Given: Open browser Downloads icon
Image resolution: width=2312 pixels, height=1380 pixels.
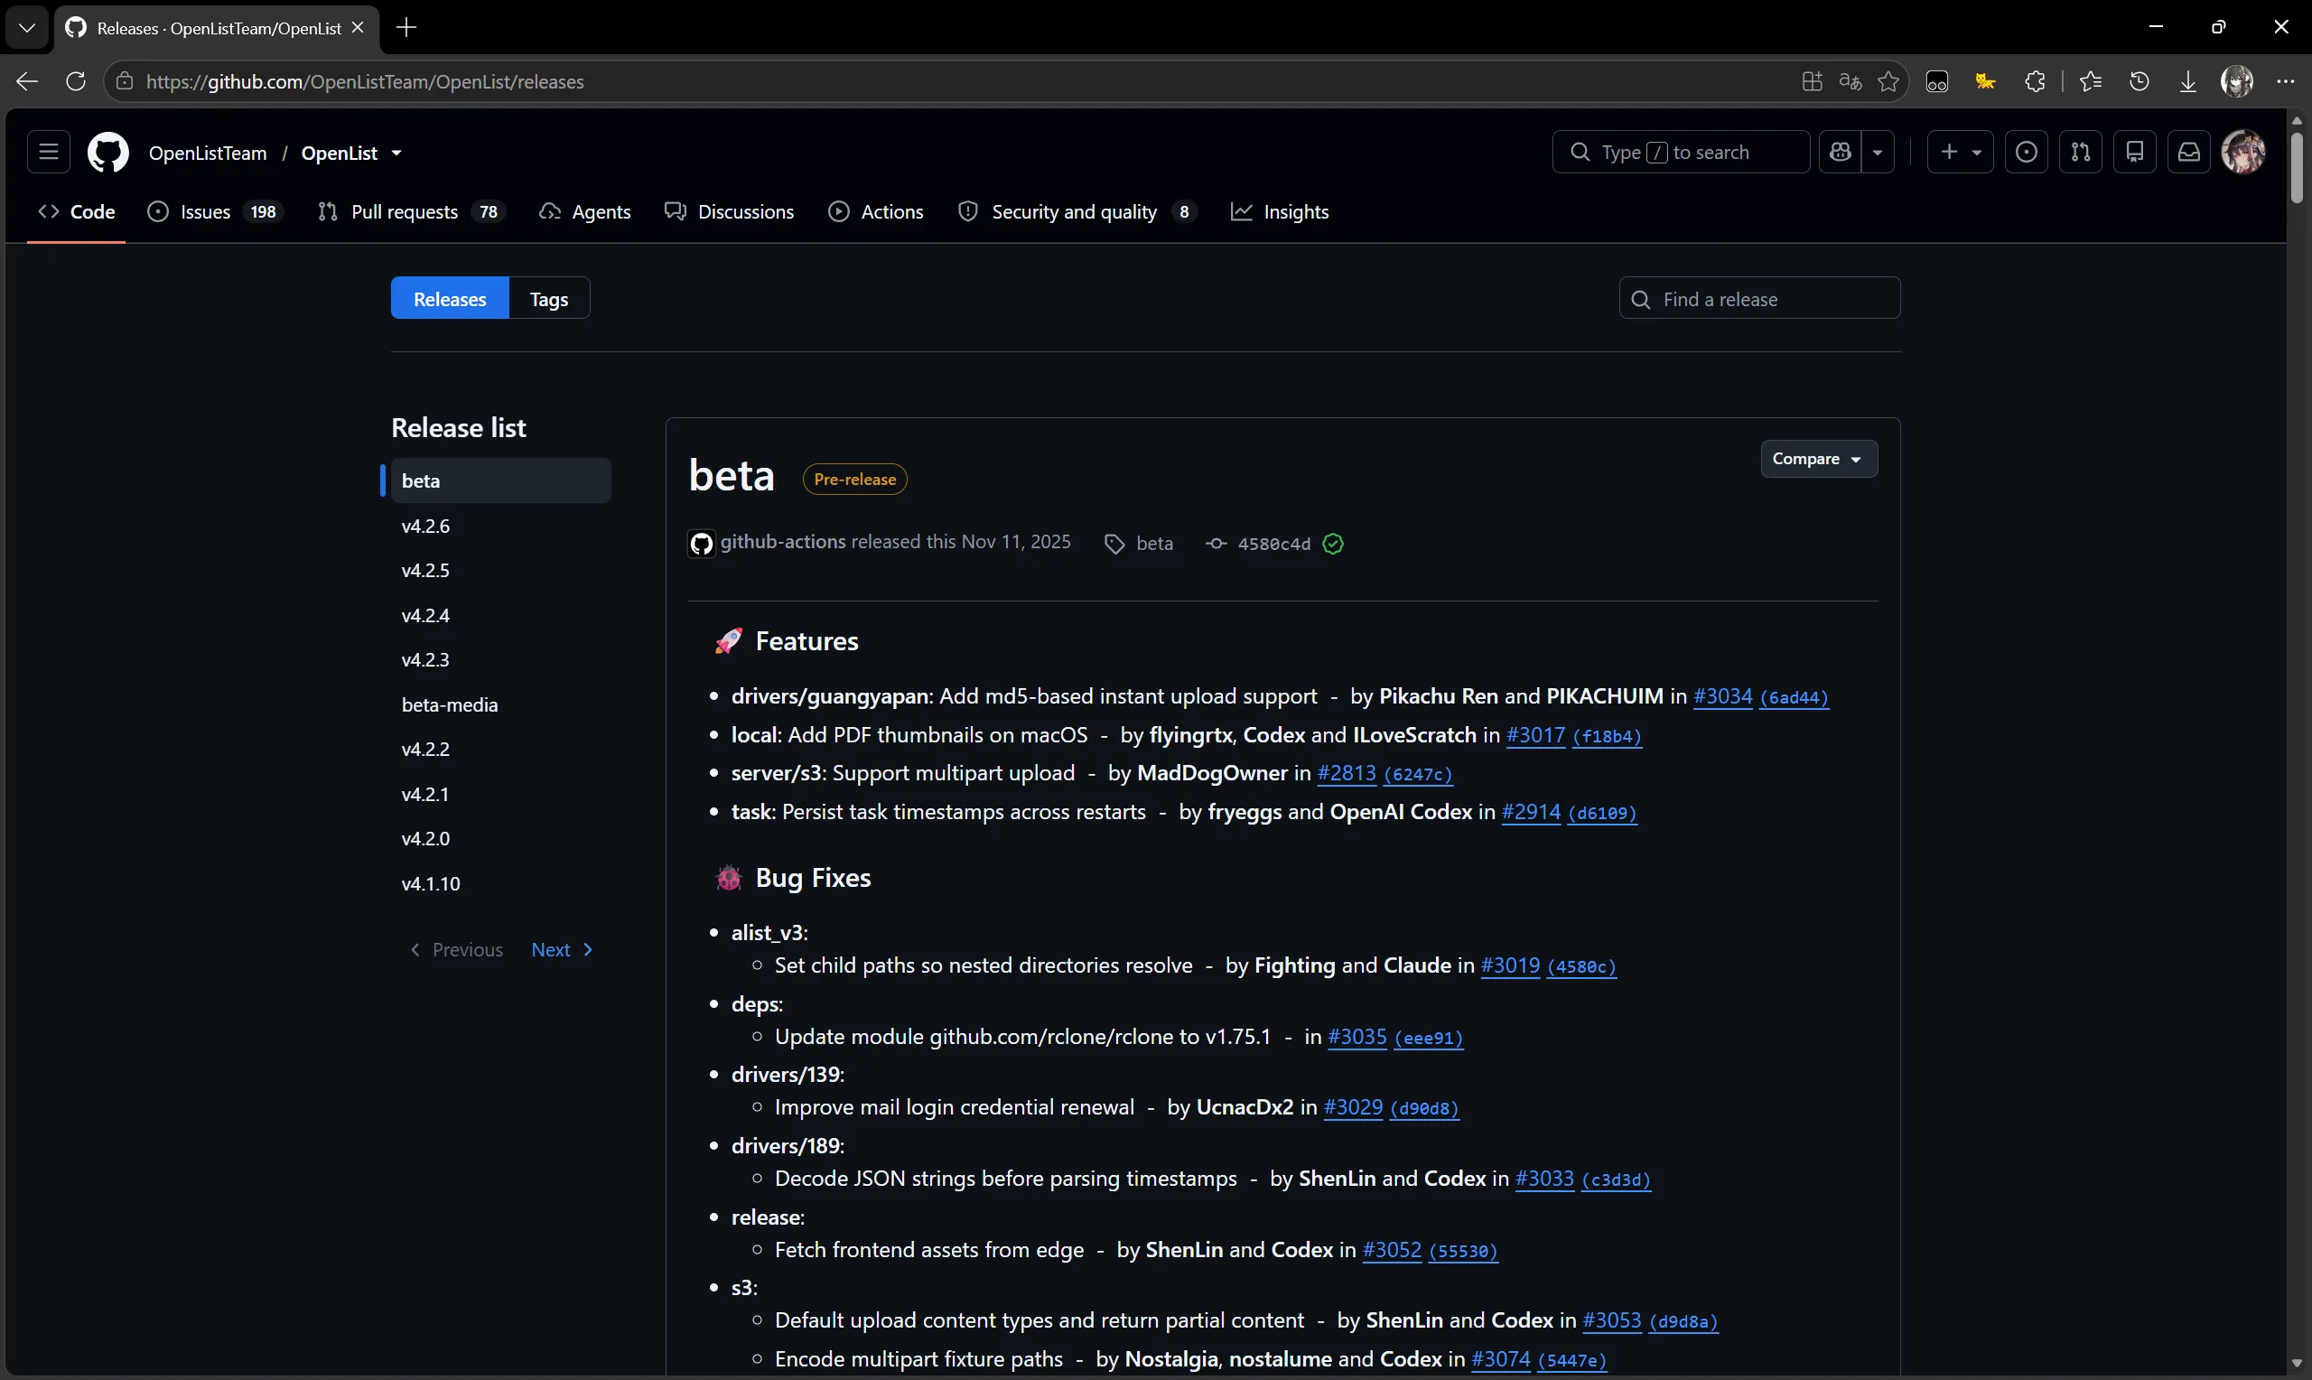Looking at the screenshot, I should pos(2188,82).
